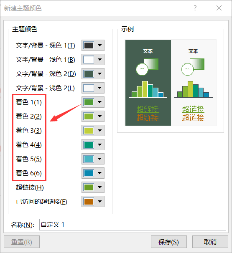Image resolution: width=232 pixels, height=253 pixels.
Task: Click the 着色 1 green color swatch
Action: (89, 102)
